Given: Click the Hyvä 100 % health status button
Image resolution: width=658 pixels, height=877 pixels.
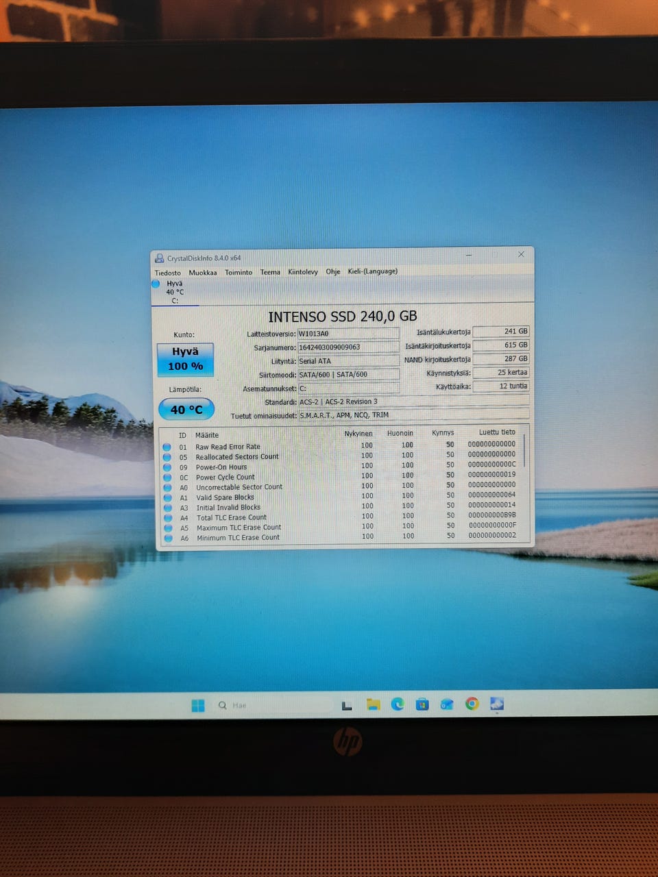Looking at the screenshot, I should [185, 360].
